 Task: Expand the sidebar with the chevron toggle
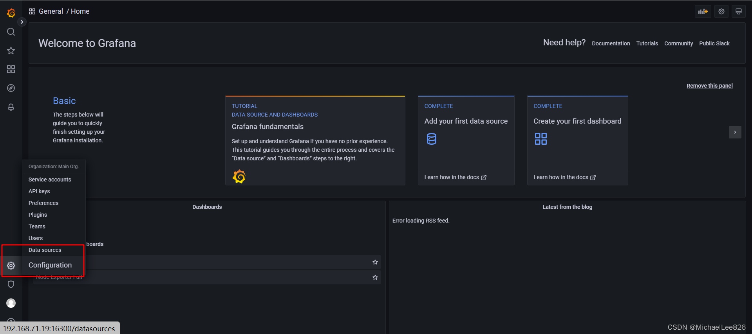click(x=22, y=22)
